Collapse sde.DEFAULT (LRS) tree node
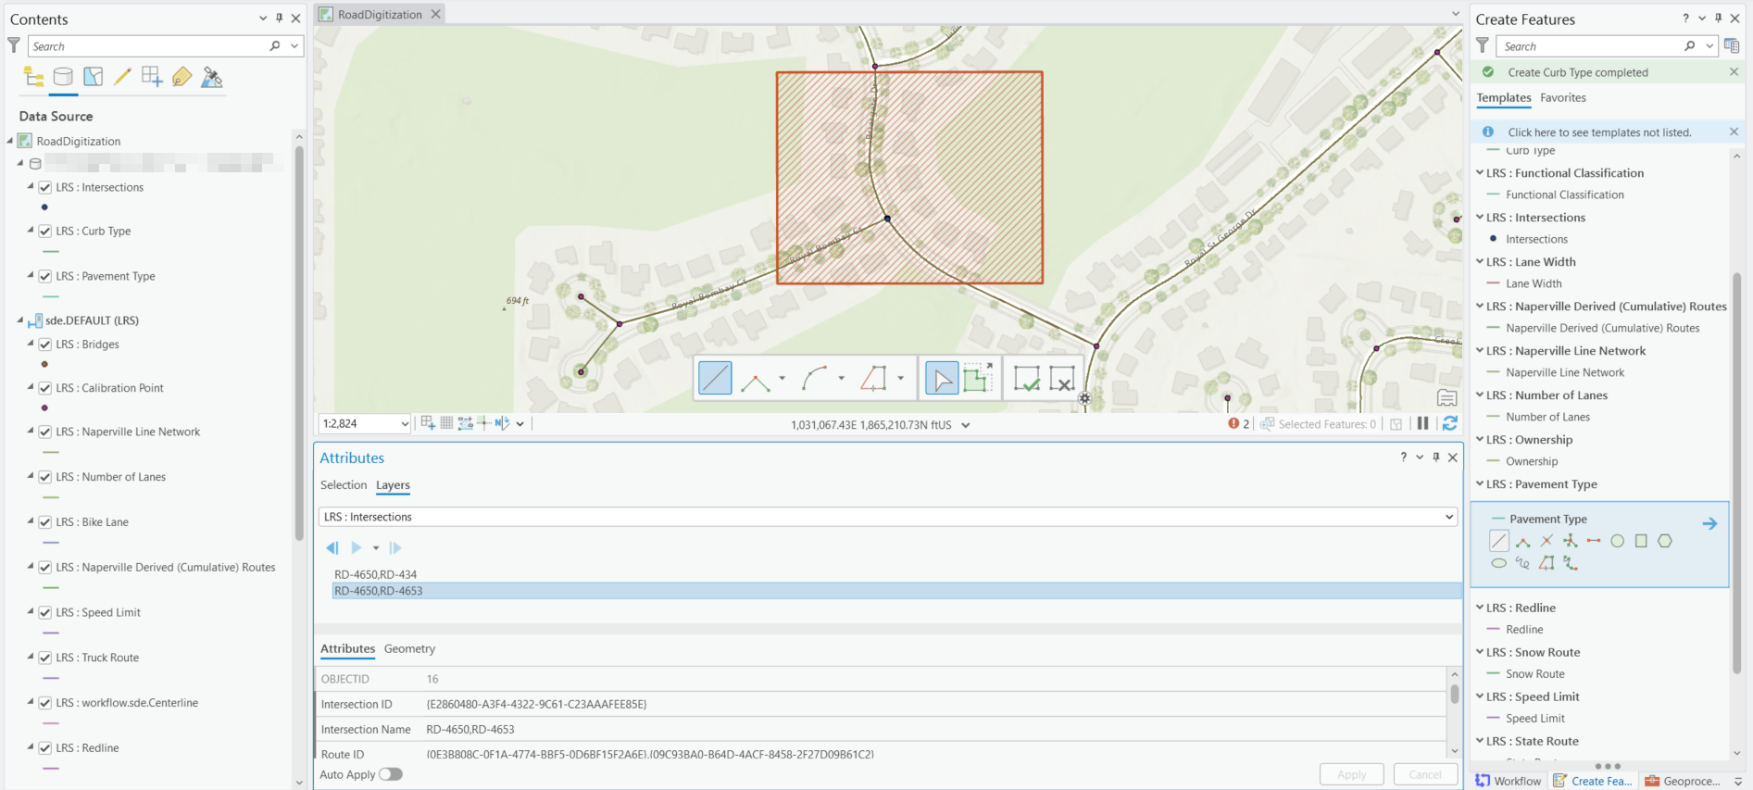The image size is (1753, 790). pyautogui.click(x=19, y=320)
